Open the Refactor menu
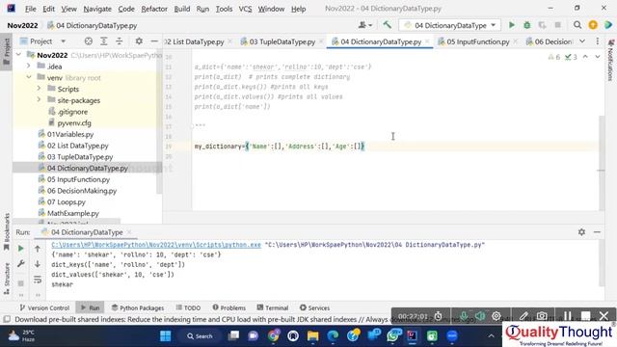Screen dimensions: 617x347 [x=154, y=9]
